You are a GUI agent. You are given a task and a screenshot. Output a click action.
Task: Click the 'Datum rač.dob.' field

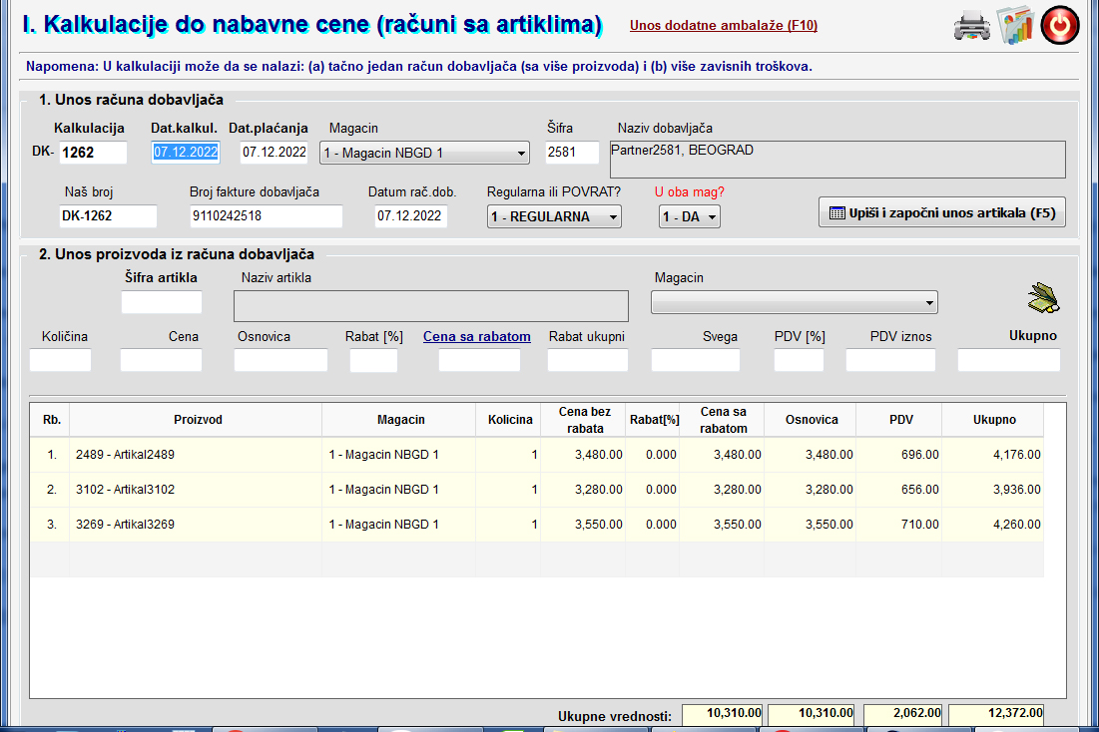point(410,215)
